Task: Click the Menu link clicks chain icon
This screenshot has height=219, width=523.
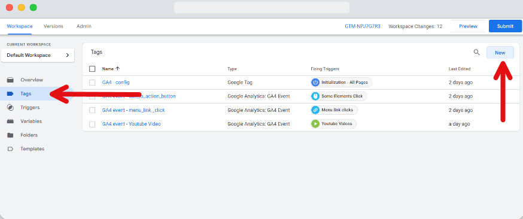Action: pos(315,110)
